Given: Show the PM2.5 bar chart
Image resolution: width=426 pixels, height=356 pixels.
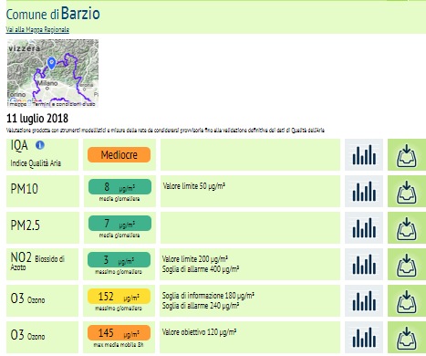Looking at the screenshot, I should coord(364,227).
